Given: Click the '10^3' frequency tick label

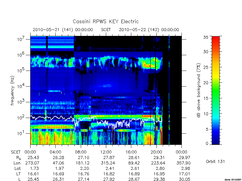Looking at the screenshot, I should click(21, 102).
